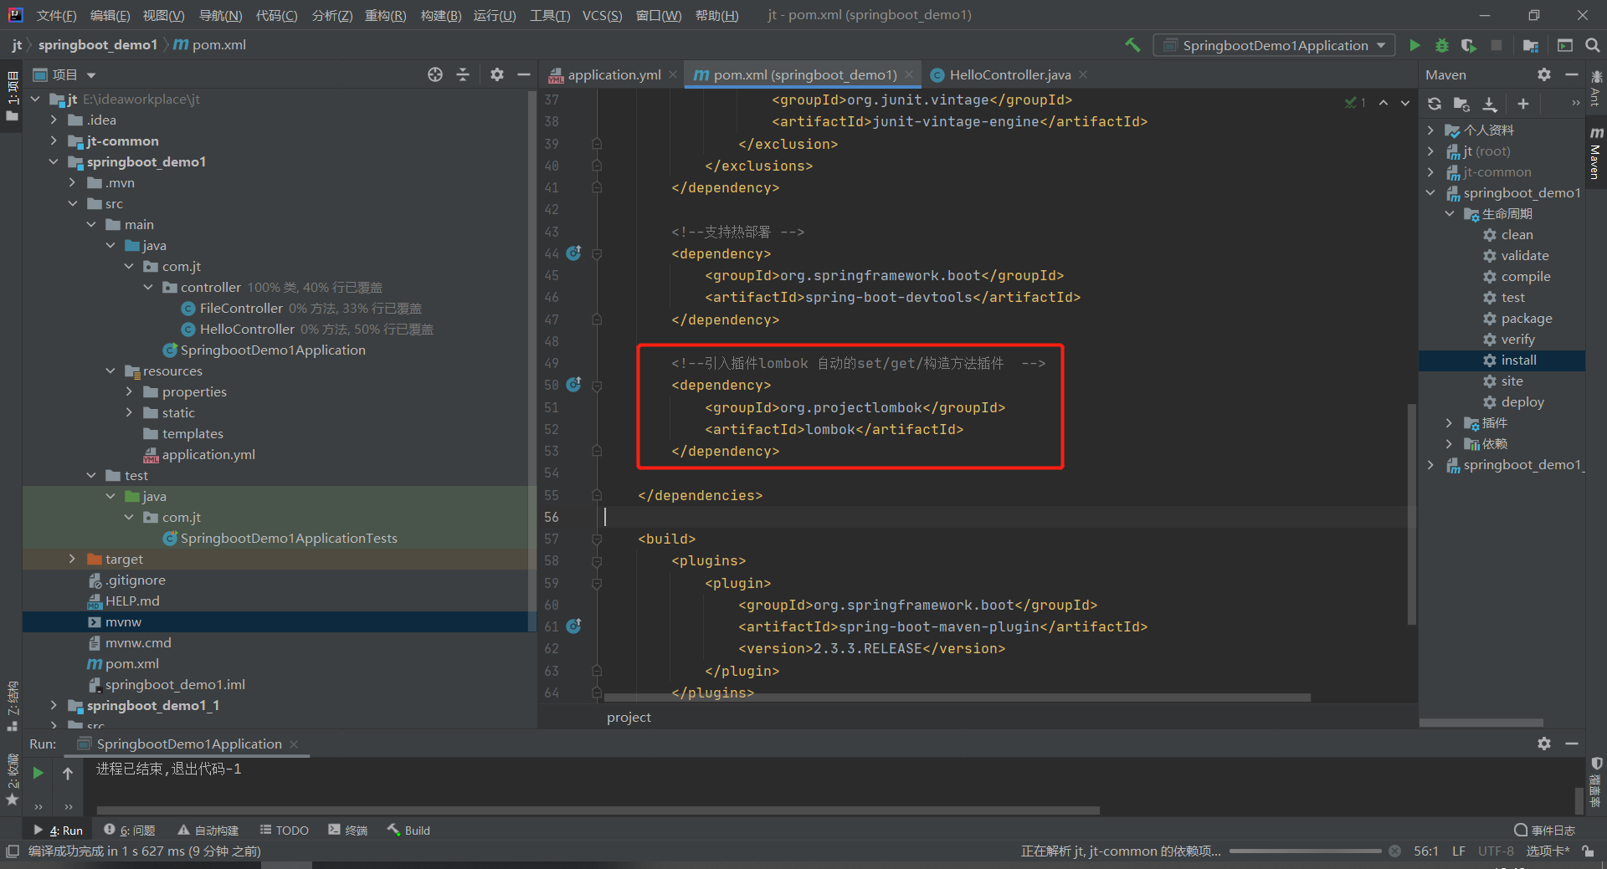Toggle read-only lock icon in status bar
The width and height of the screenshot is (1607, 869).
(x=1588, y=851)
